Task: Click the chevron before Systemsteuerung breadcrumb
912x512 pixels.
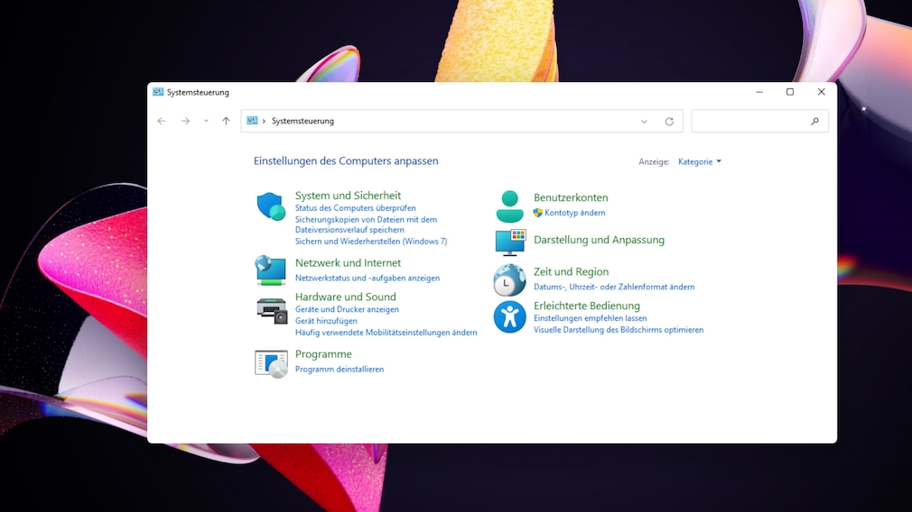Action: pos(264,122)
